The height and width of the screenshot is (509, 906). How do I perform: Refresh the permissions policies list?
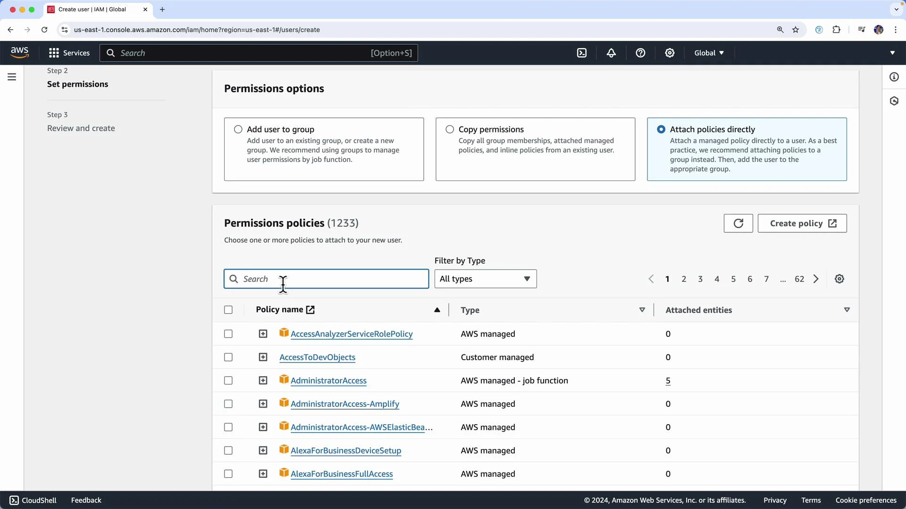738,223
